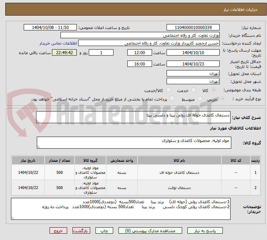Open 'مشاهده مدارک پیوستی (0)' button

point(150,231)
